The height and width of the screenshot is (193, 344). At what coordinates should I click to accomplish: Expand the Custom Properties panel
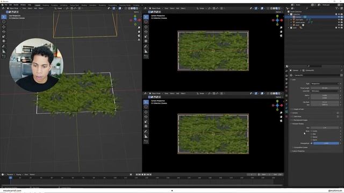pyautogui.click(x=298, y=151)
